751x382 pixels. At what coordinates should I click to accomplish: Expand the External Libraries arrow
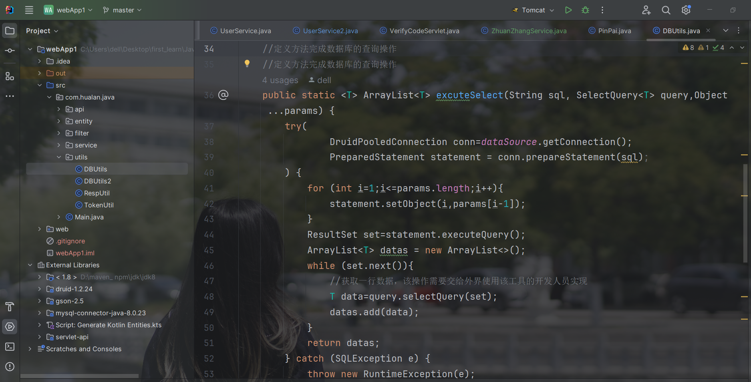(30, 265)
